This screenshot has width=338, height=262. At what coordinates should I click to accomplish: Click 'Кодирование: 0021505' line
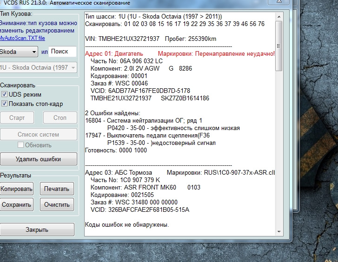tap(122, 195)
